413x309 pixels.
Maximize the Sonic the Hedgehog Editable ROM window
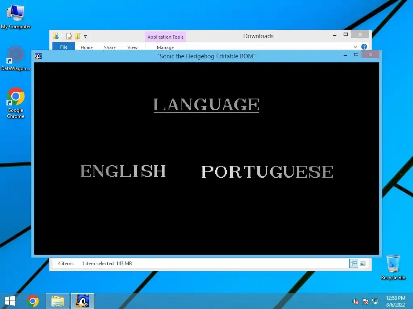point(356,55)
